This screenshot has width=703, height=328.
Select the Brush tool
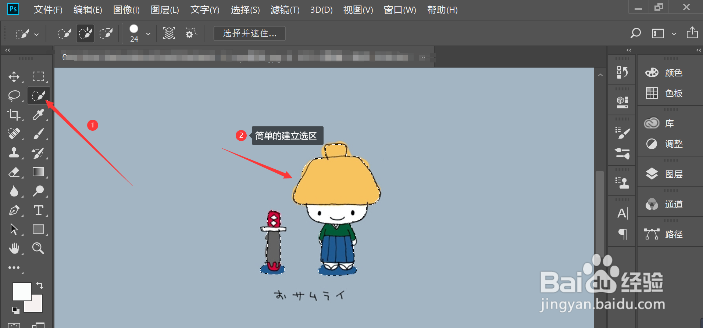[x=38, y=134]
